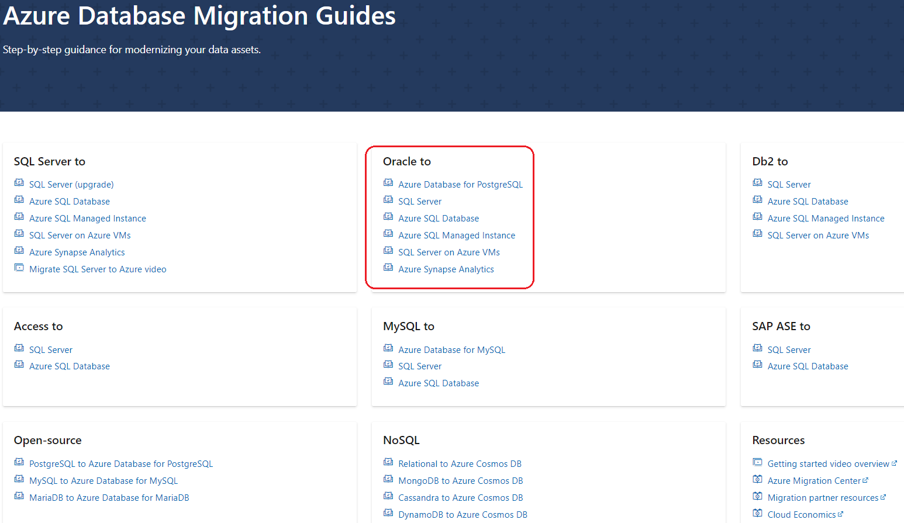Screen dimensions: 904x523
Task: Open SQL Server under SAP ASE to
Action: 789,350
